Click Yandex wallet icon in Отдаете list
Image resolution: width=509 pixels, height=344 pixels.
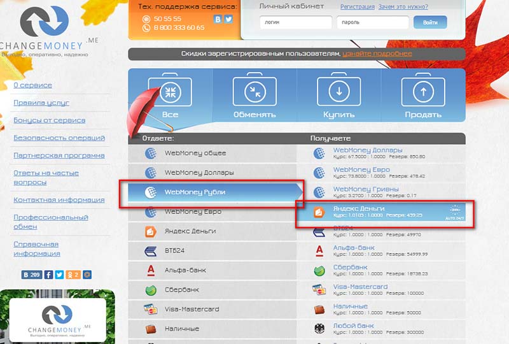pos(151,231)
